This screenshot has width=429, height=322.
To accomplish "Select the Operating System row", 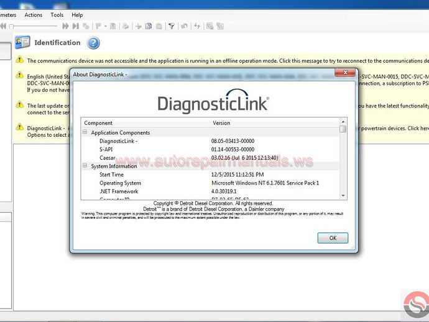I will click(x=210, y=183).
